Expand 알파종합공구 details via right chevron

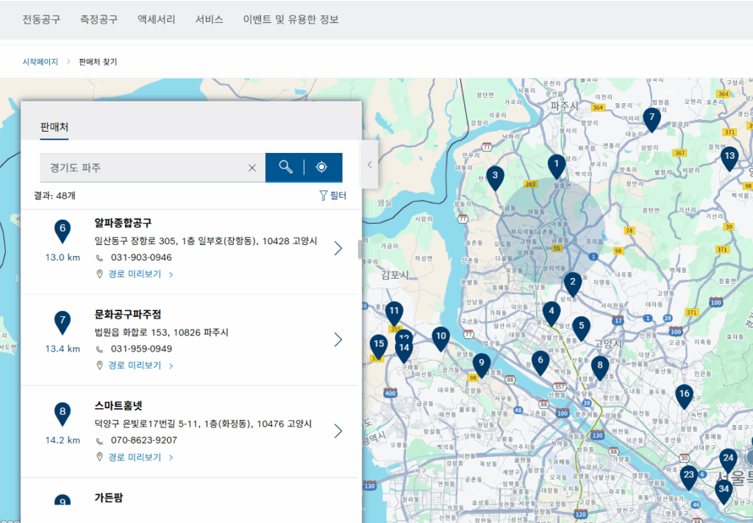(338, 249)
